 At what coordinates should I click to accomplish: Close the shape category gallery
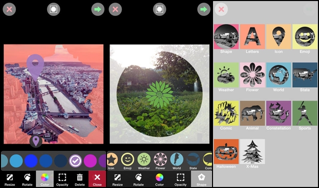click(221, 9)
